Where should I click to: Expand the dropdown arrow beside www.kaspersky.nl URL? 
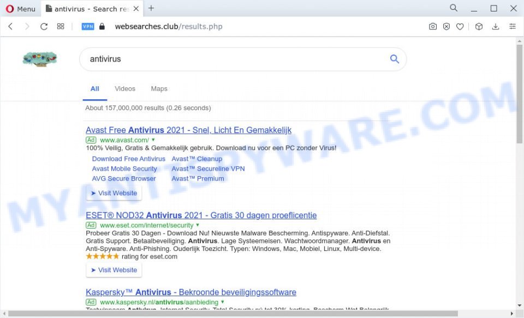(x=223, y=302)
